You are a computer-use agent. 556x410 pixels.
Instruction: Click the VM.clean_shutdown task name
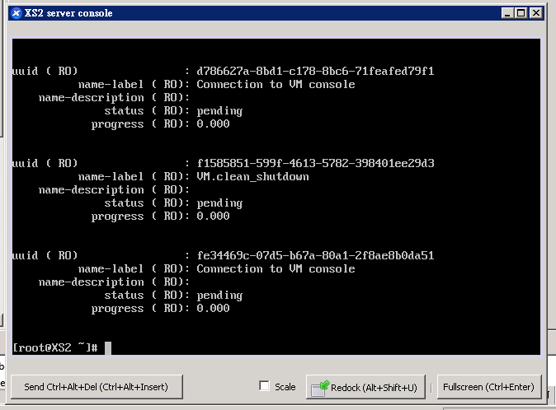(252, 176)
